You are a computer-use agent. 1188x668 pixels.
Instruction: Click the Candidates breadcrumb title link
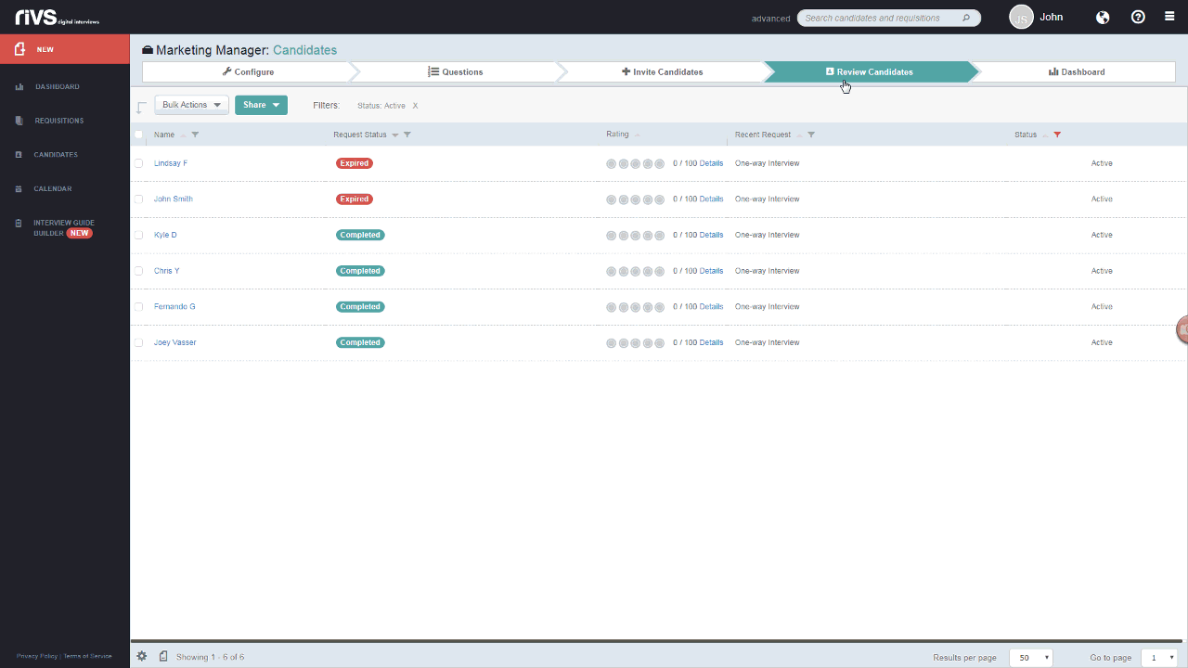[304, 50]
